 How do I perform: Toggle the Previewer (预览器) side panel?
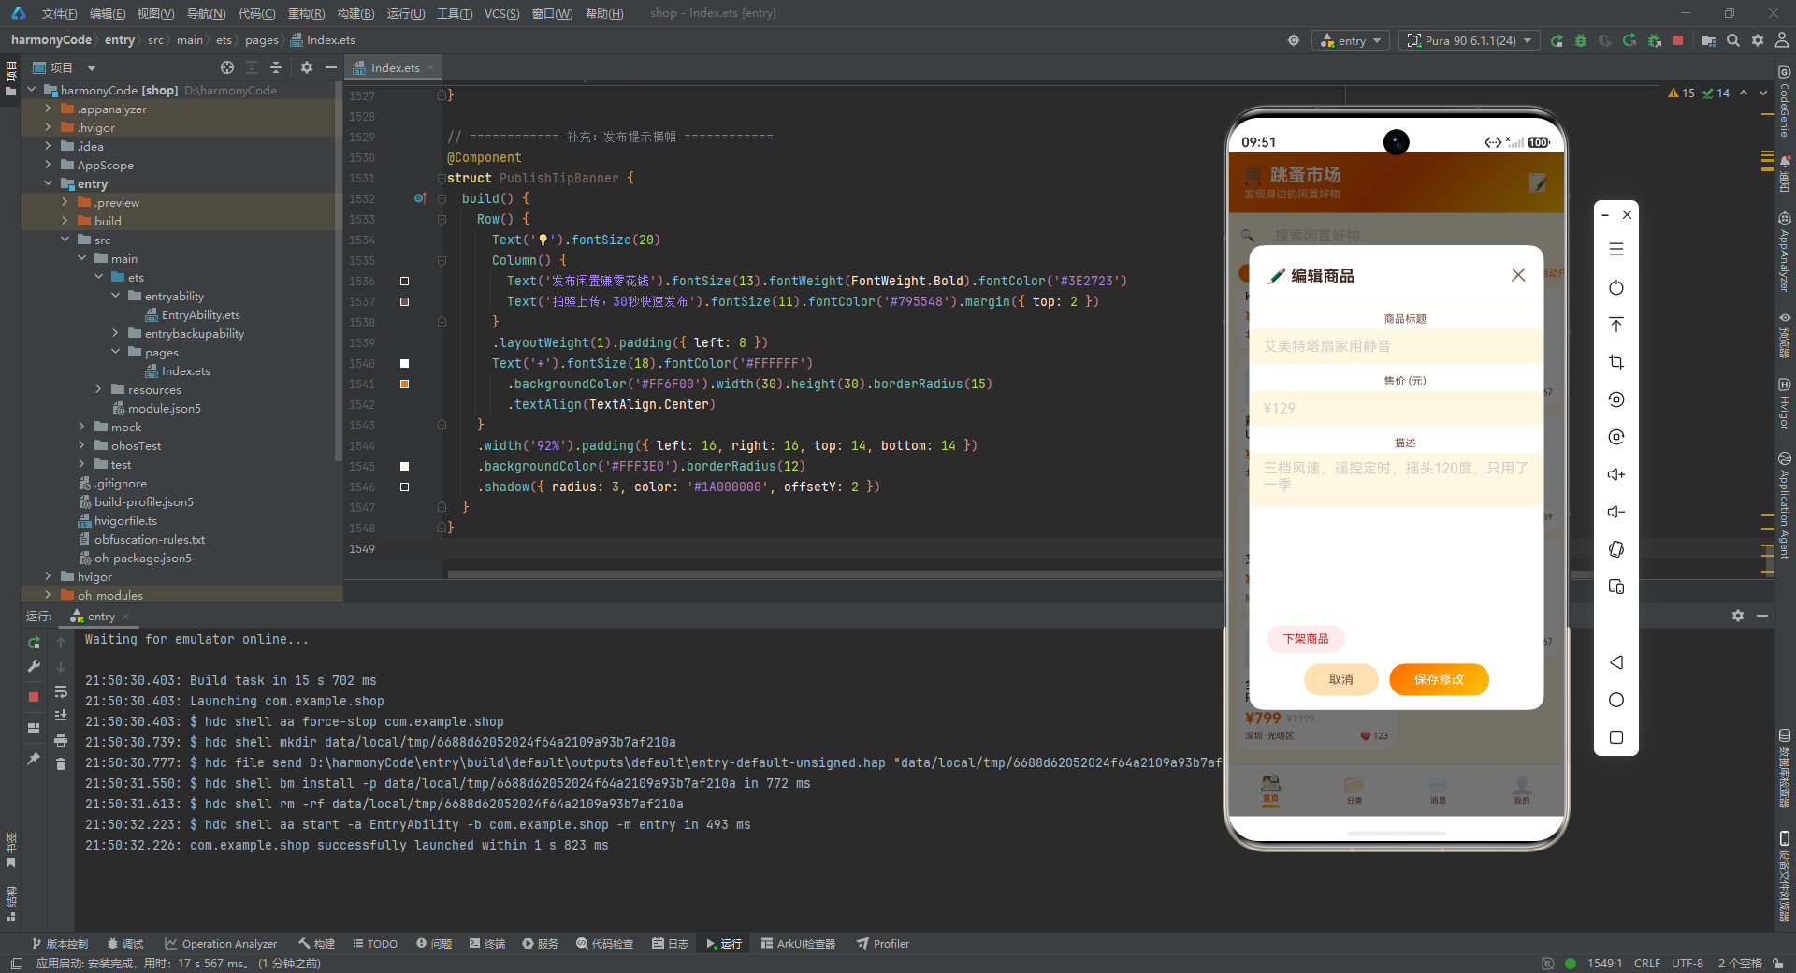(x=1785, y=335)
